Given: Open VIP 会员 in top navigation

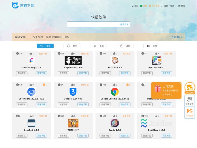Looking at the screenshot, I should [x=154, y=6].
